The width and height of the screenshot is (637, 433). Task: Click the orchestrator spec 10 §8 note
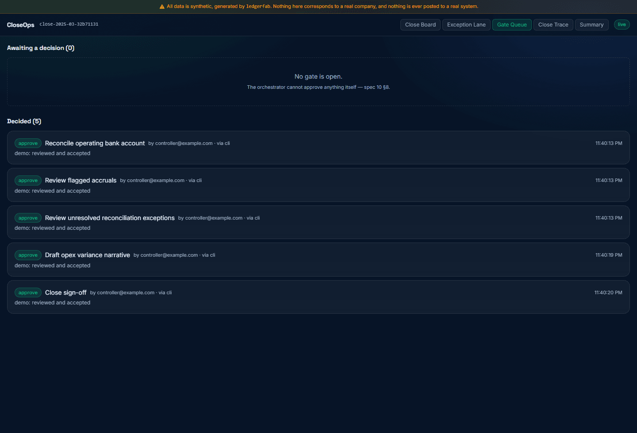[x=318, y=87]
